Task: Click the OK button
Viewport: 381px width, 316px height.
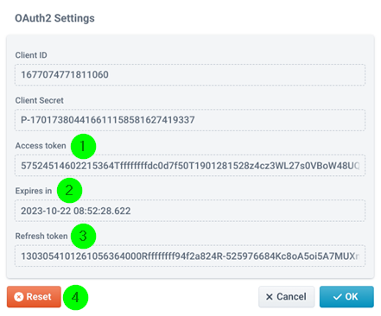Action: click(346, 297)
